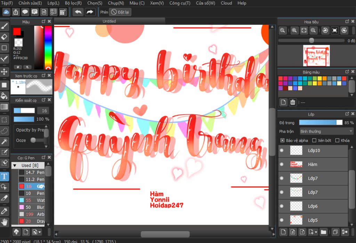Select the Gradient tool
The image size is (356, 243).
(4, 107)
